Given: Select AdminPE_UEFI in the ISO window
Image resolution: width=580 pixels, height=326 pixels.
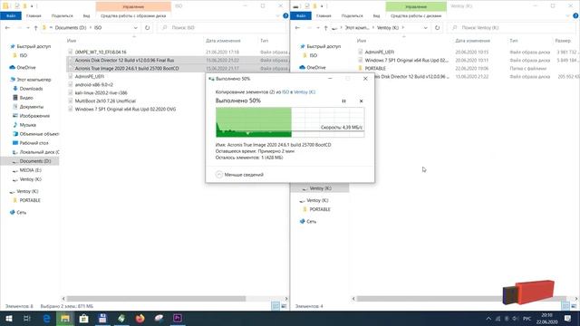Looking at the screenshot, I should (89, 76).
